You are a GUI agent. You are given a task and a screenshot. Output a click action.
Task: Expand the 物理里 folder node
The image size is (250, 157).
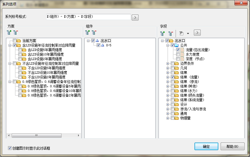(168, 118)
